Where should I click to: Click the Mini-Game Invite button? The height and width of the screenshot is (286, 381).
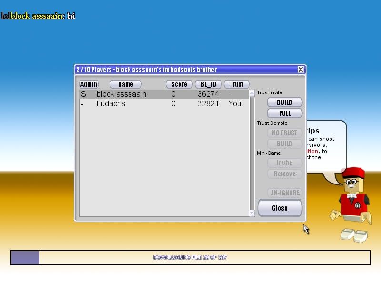tap(284, 163)
